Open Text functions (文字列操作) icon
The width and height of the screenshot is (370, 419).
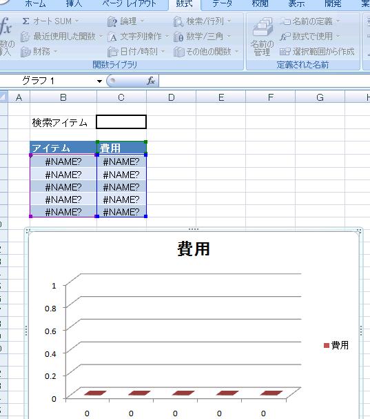(x=112, y=37)
